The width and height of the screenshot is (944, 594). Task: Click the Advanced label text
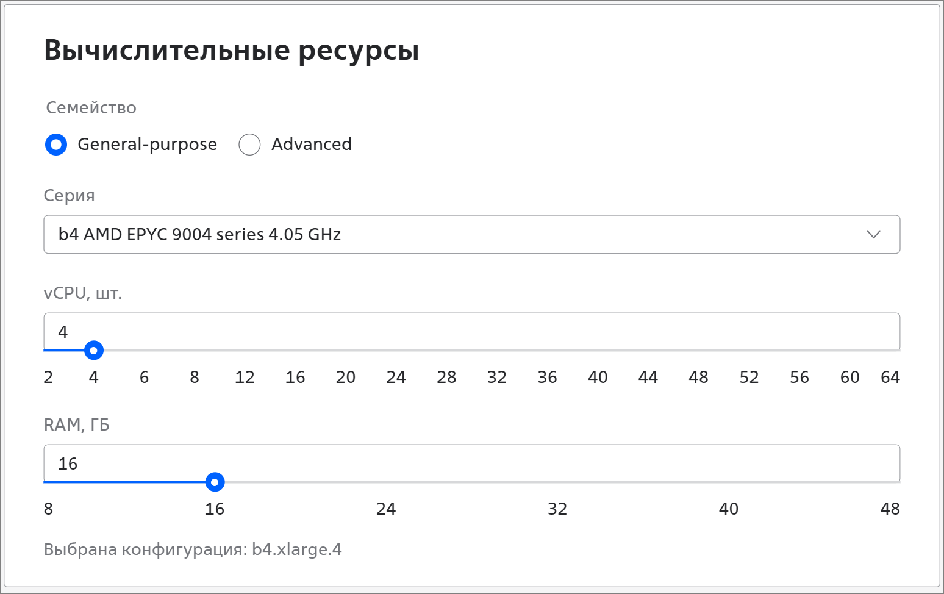click(312, 144)
